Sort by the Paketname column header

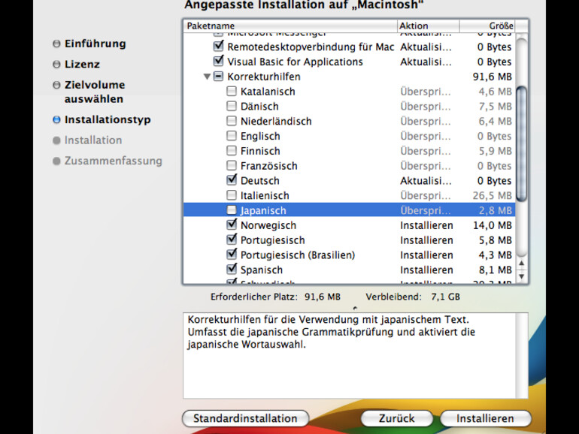pyautogui.click(x=290, y=26)
